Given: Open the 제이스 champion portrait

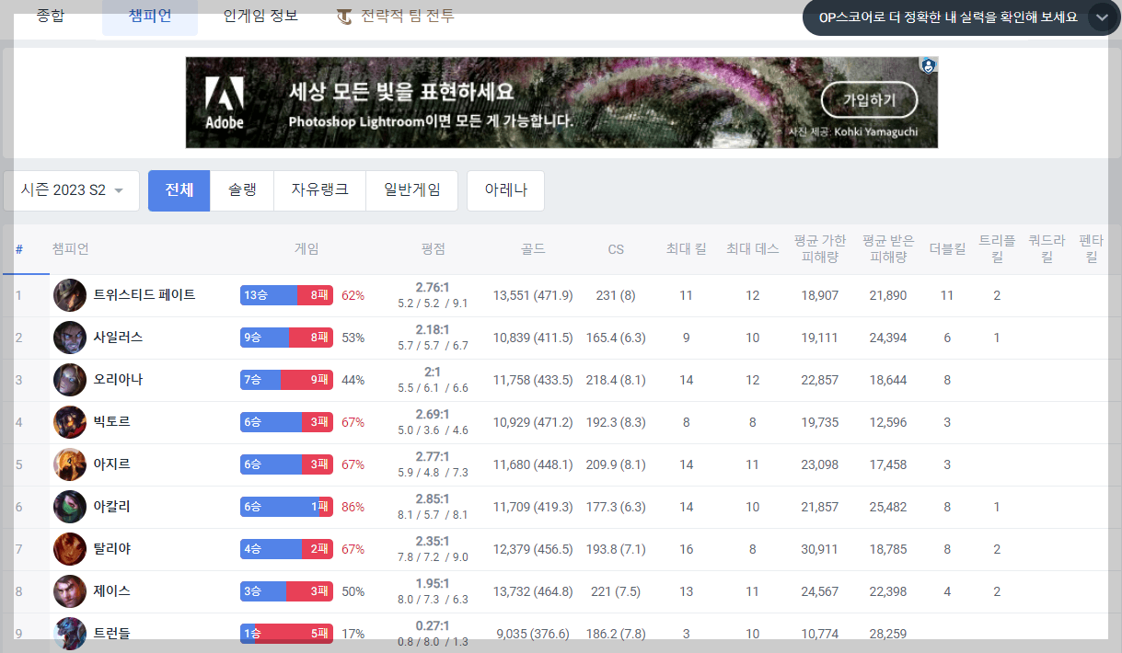Looking at the screenshot, I should (69, 591).
